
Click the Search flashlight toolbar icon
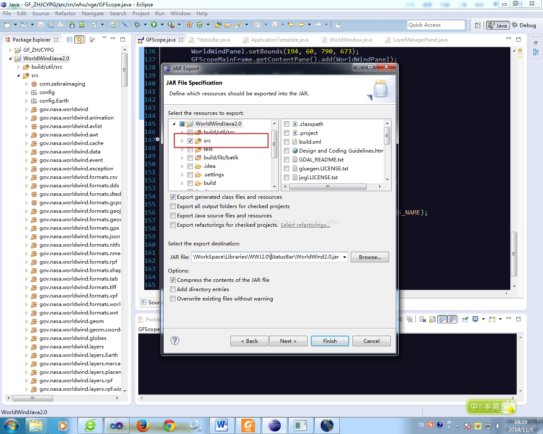click(238, 25)
